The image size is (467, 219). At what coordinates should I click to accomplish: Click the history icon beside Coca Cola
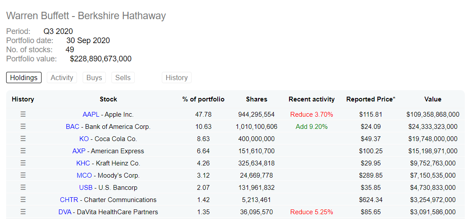(23, 139)
